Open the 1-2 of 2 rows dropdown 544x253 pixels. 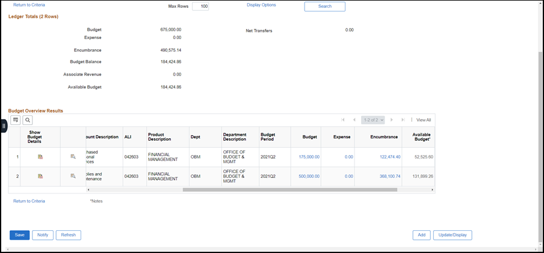tap(373, 120)
